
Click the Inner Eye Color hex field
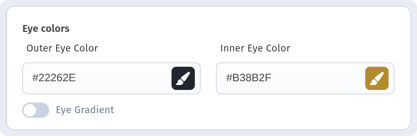click(x=291, y=78)
